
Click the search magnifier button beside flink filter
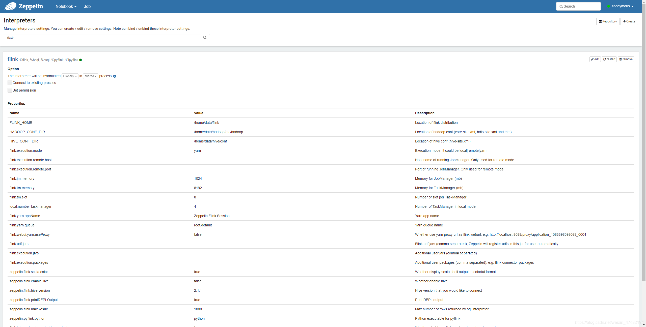click(x=205, y=38)
